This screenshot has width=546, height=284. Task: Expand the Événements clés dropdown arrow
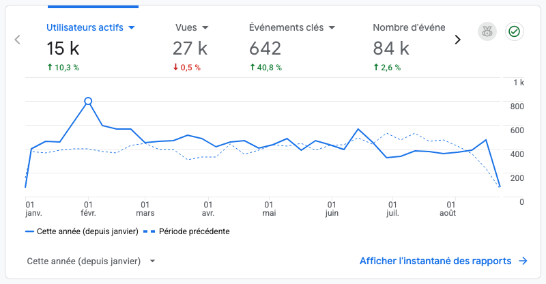(332, 27)
